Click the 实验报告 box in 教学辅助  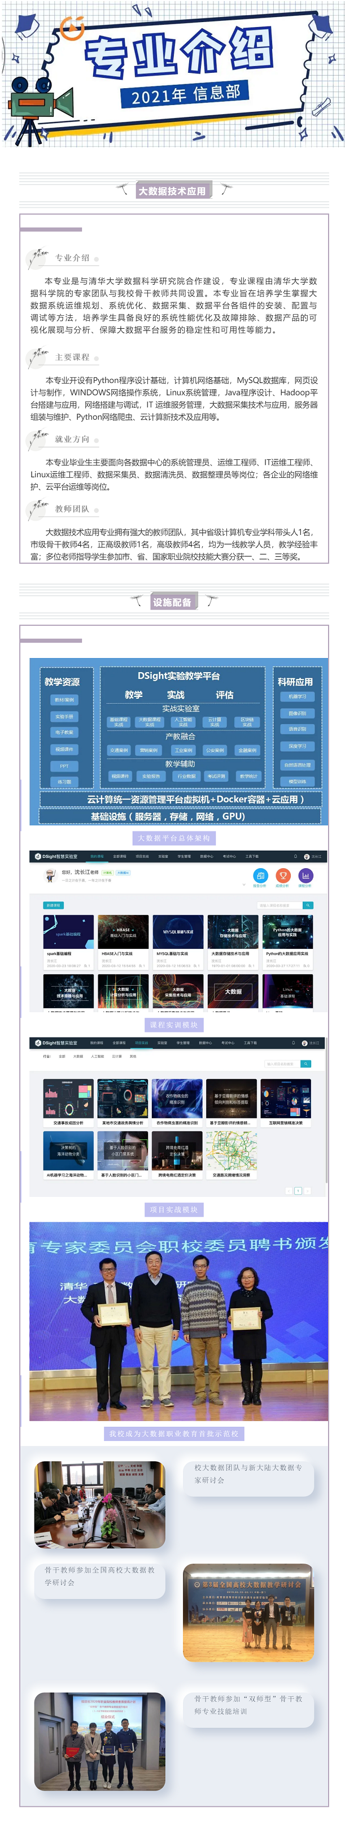click(x=151, y=776)
